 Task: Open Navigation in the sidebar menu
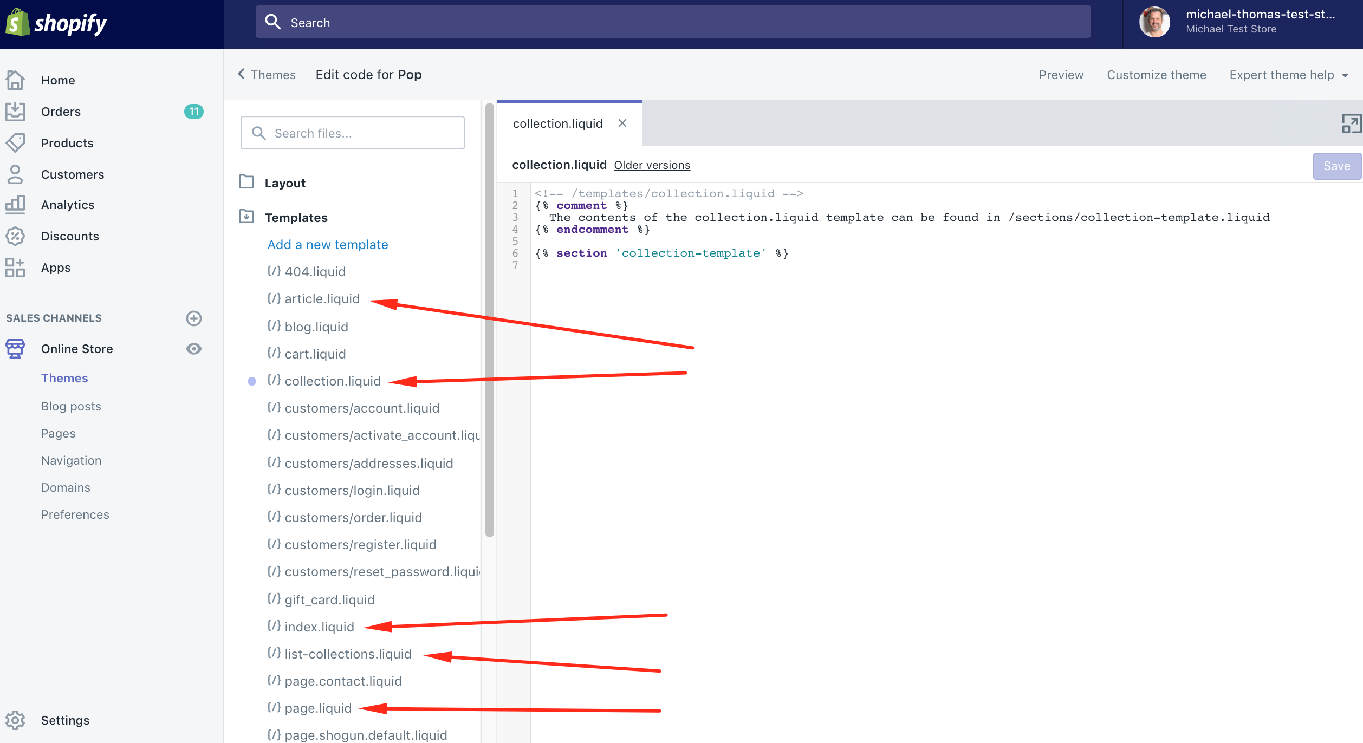pyautogui.click(x=72, y=460)
